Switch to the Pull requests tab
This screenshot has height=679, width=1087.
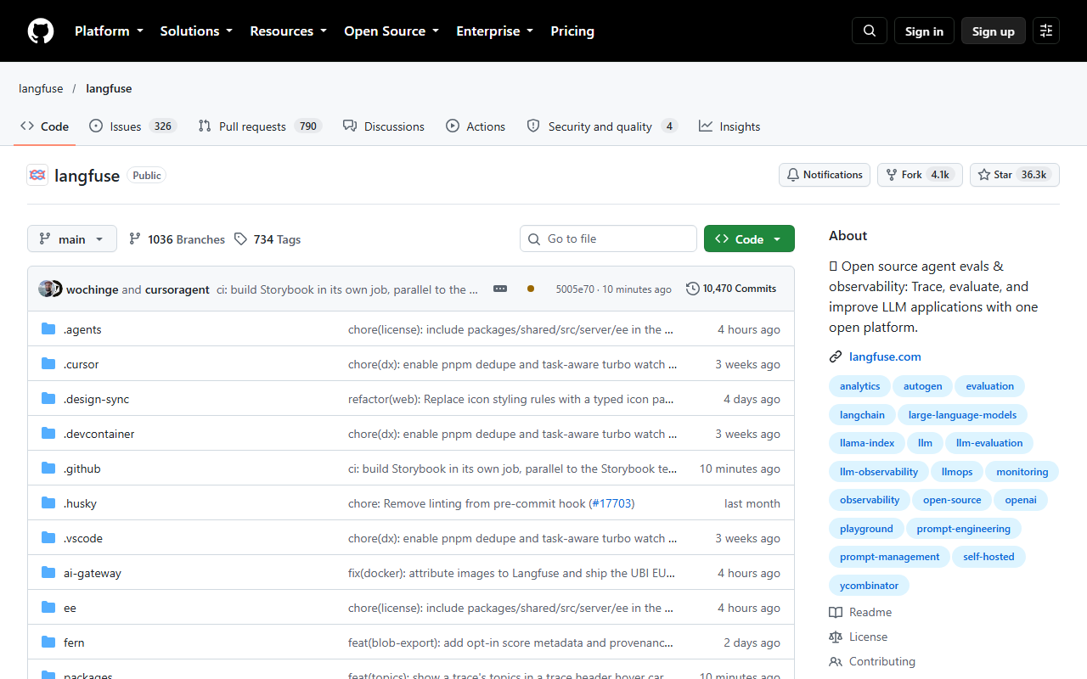coord(259,126)
